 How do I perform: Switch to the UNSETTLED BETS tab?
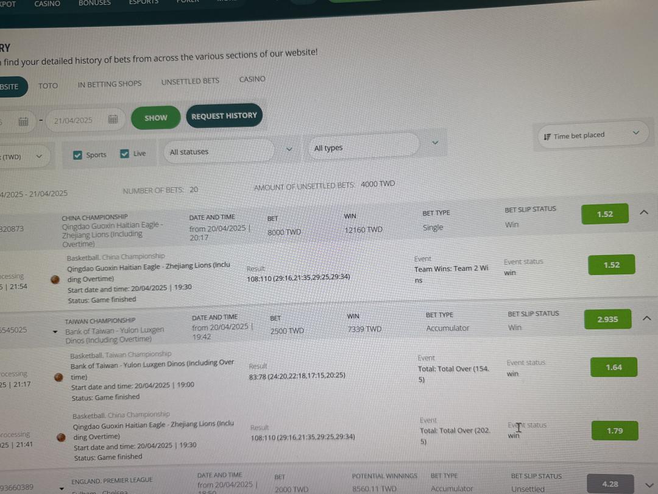tap(190, 82)
